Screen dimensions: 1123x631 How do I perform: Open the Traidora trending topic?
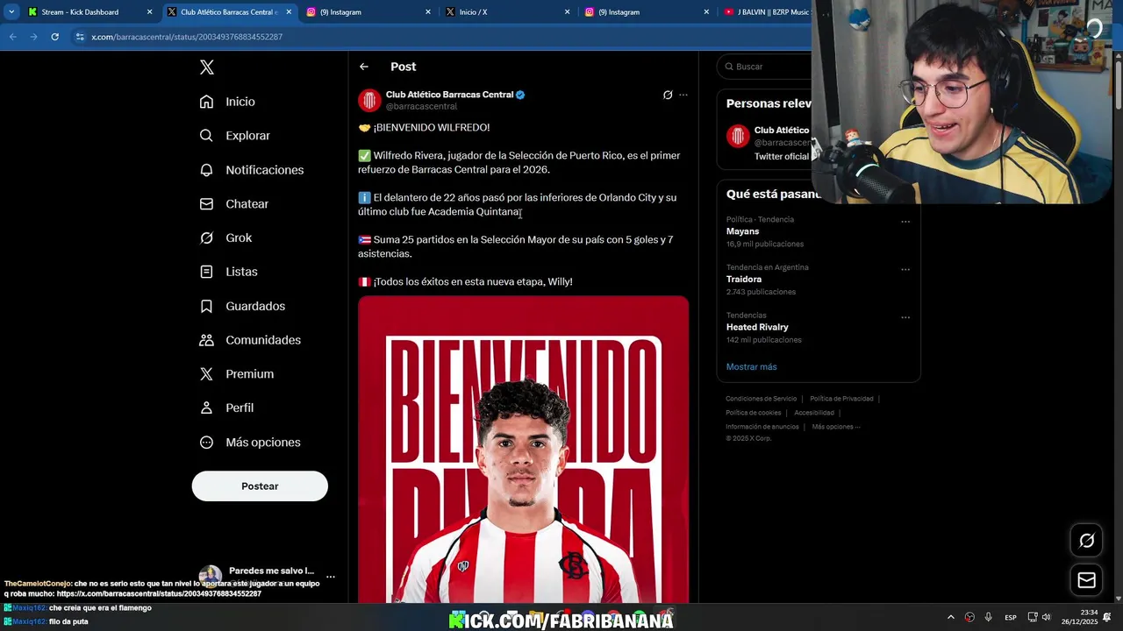(744, 280)
